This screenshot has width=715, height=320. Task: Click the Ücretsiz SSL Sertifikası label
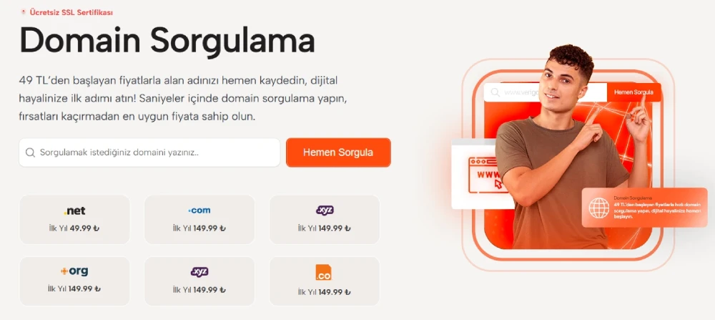pos(71,12)
